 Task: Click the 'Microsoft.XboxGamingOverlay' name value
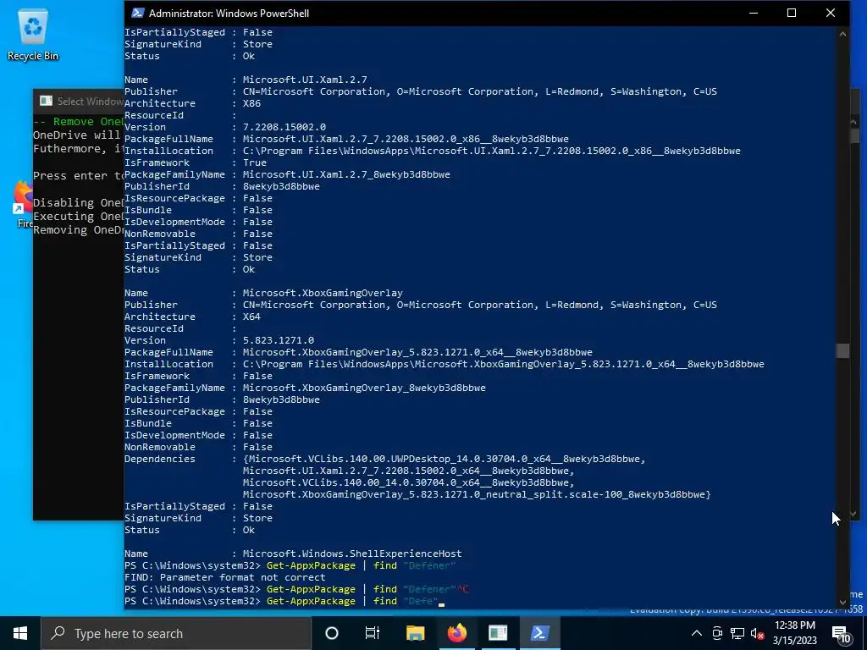323,293
